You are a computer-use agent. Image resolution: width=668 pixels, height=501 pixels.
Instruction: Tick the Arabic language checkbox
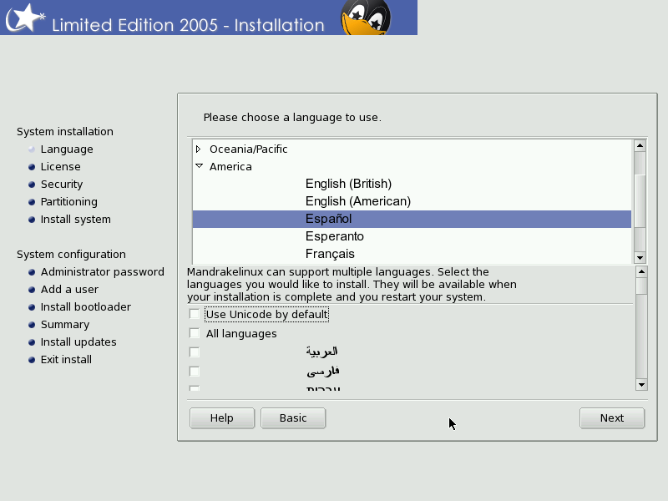click(195, 352)
